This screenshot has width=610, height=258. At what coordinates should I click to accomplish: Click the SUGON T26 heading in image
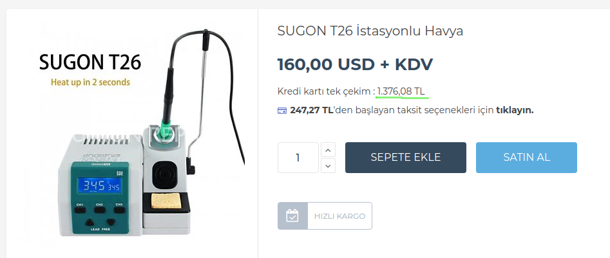pos(90,62)
